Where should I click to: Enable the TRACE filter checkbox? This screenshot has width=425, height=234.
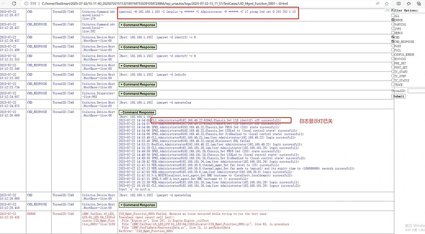tap(393, 85)
